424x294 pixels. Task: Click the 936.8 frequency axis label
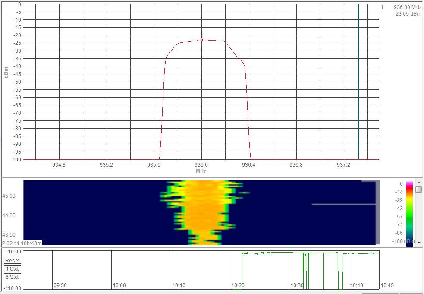[x=296, y=165]
